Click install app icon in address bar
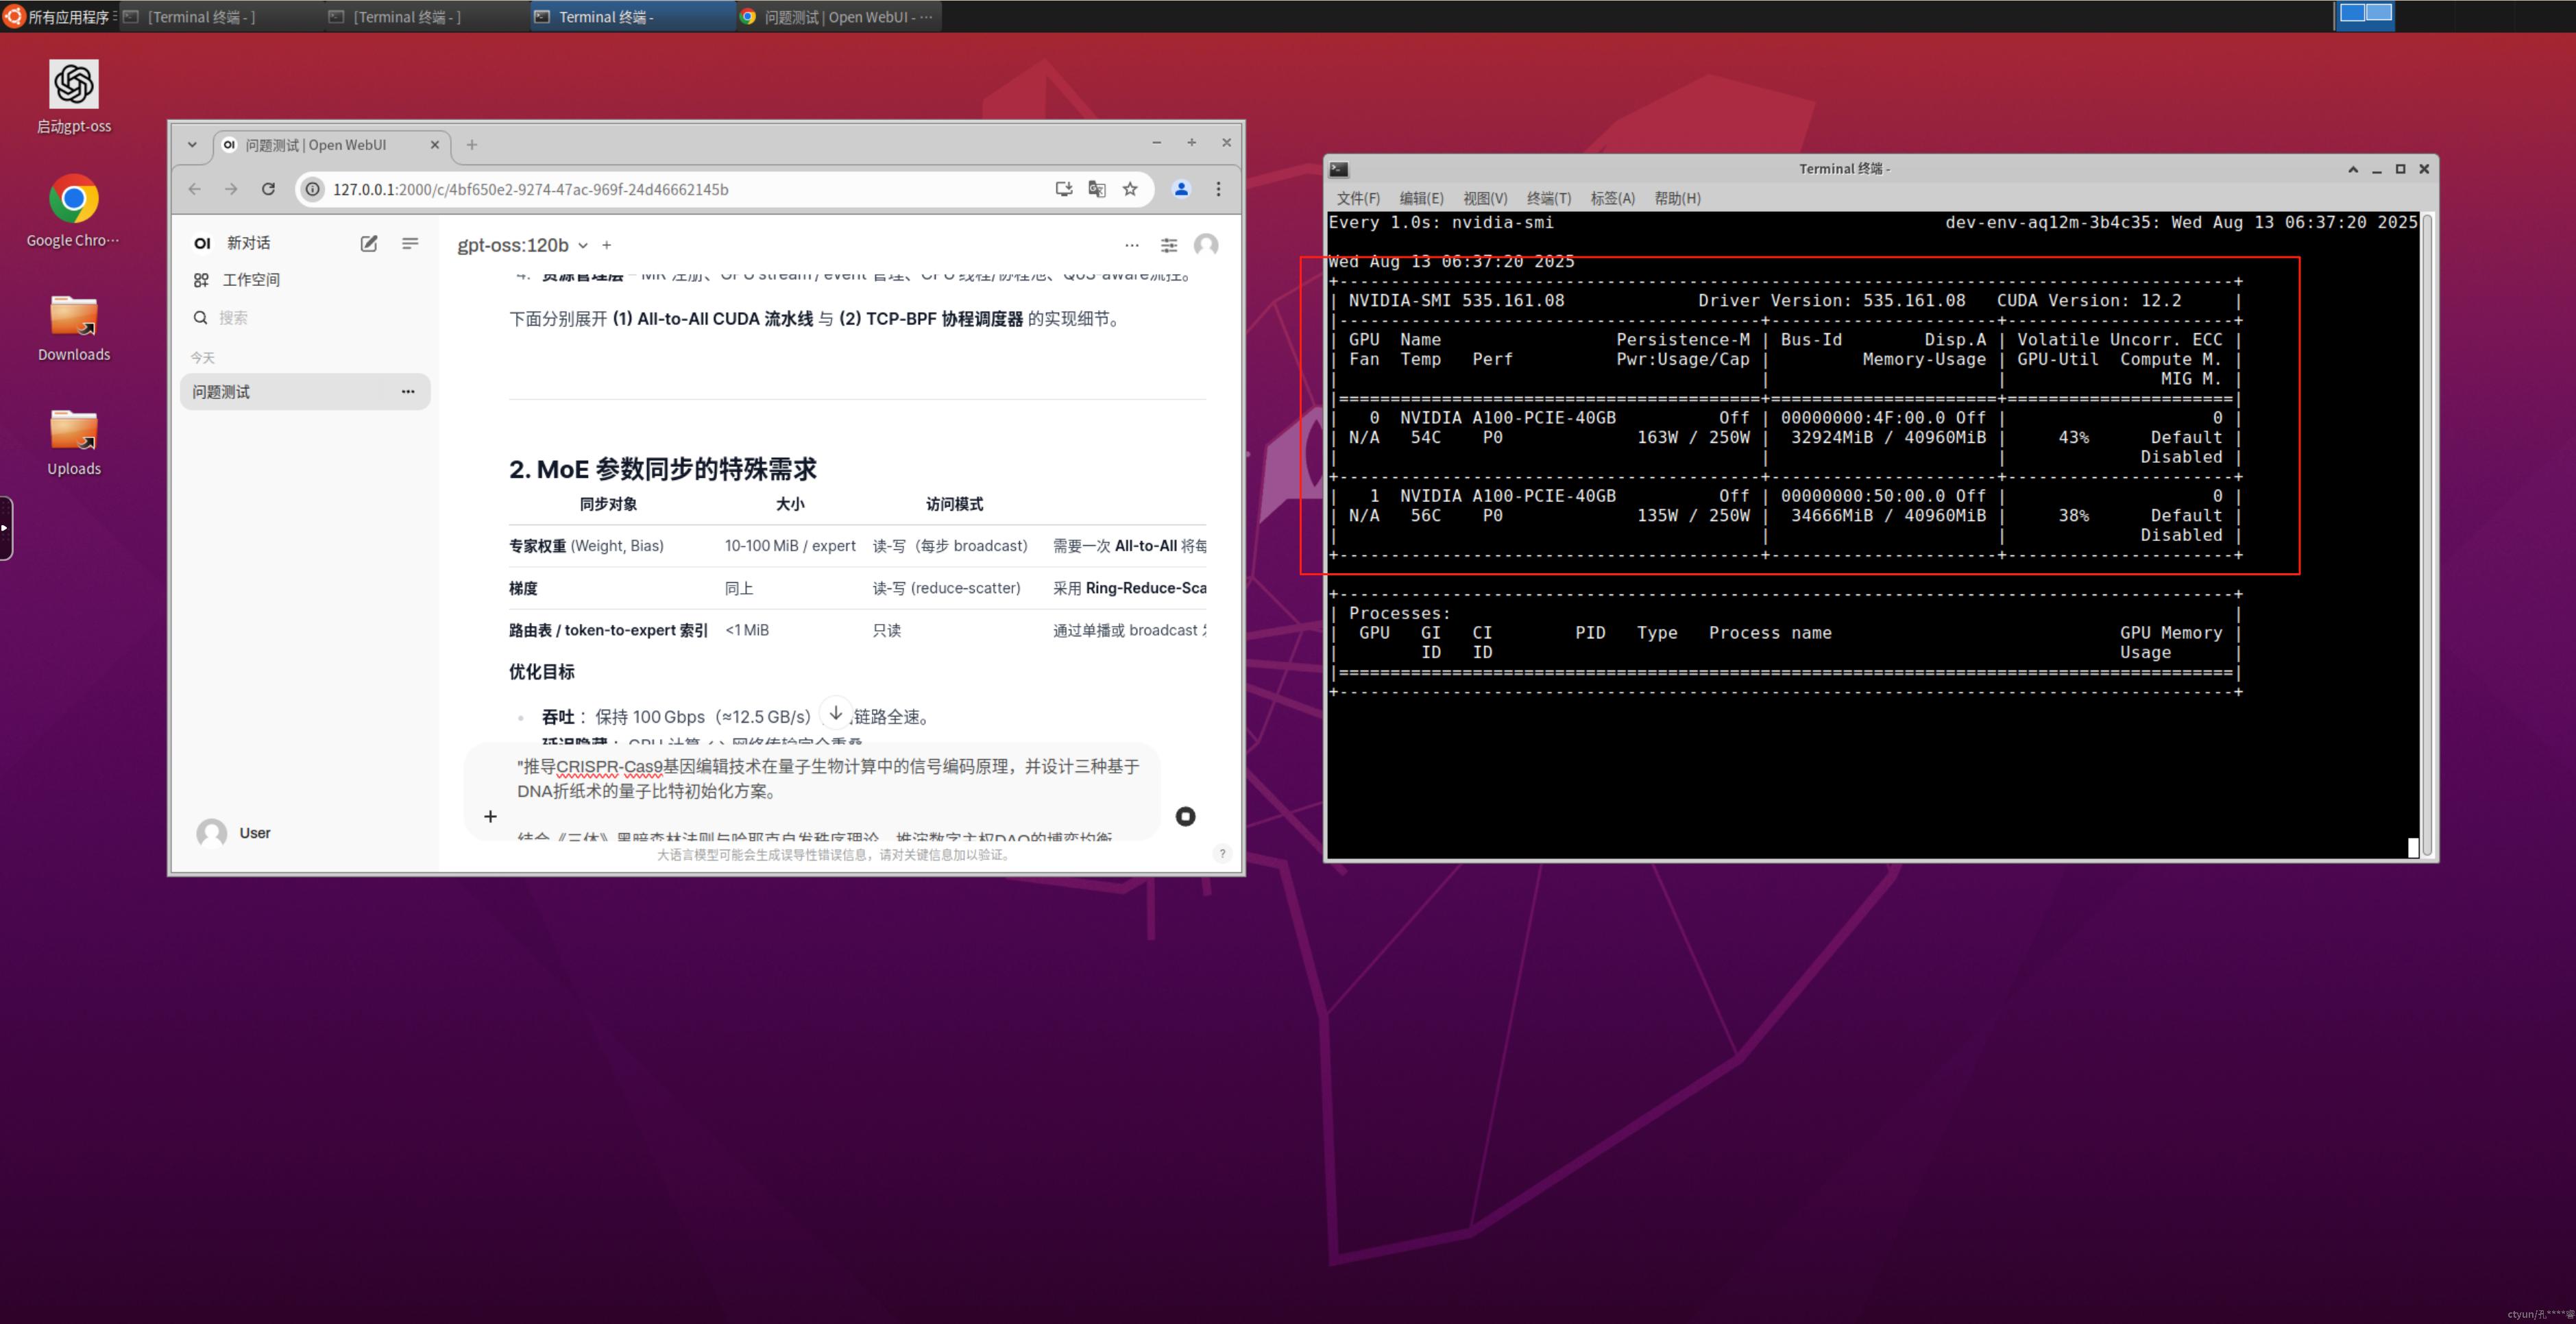This screenshot has width=2576, height=1324. (1064, 189)
